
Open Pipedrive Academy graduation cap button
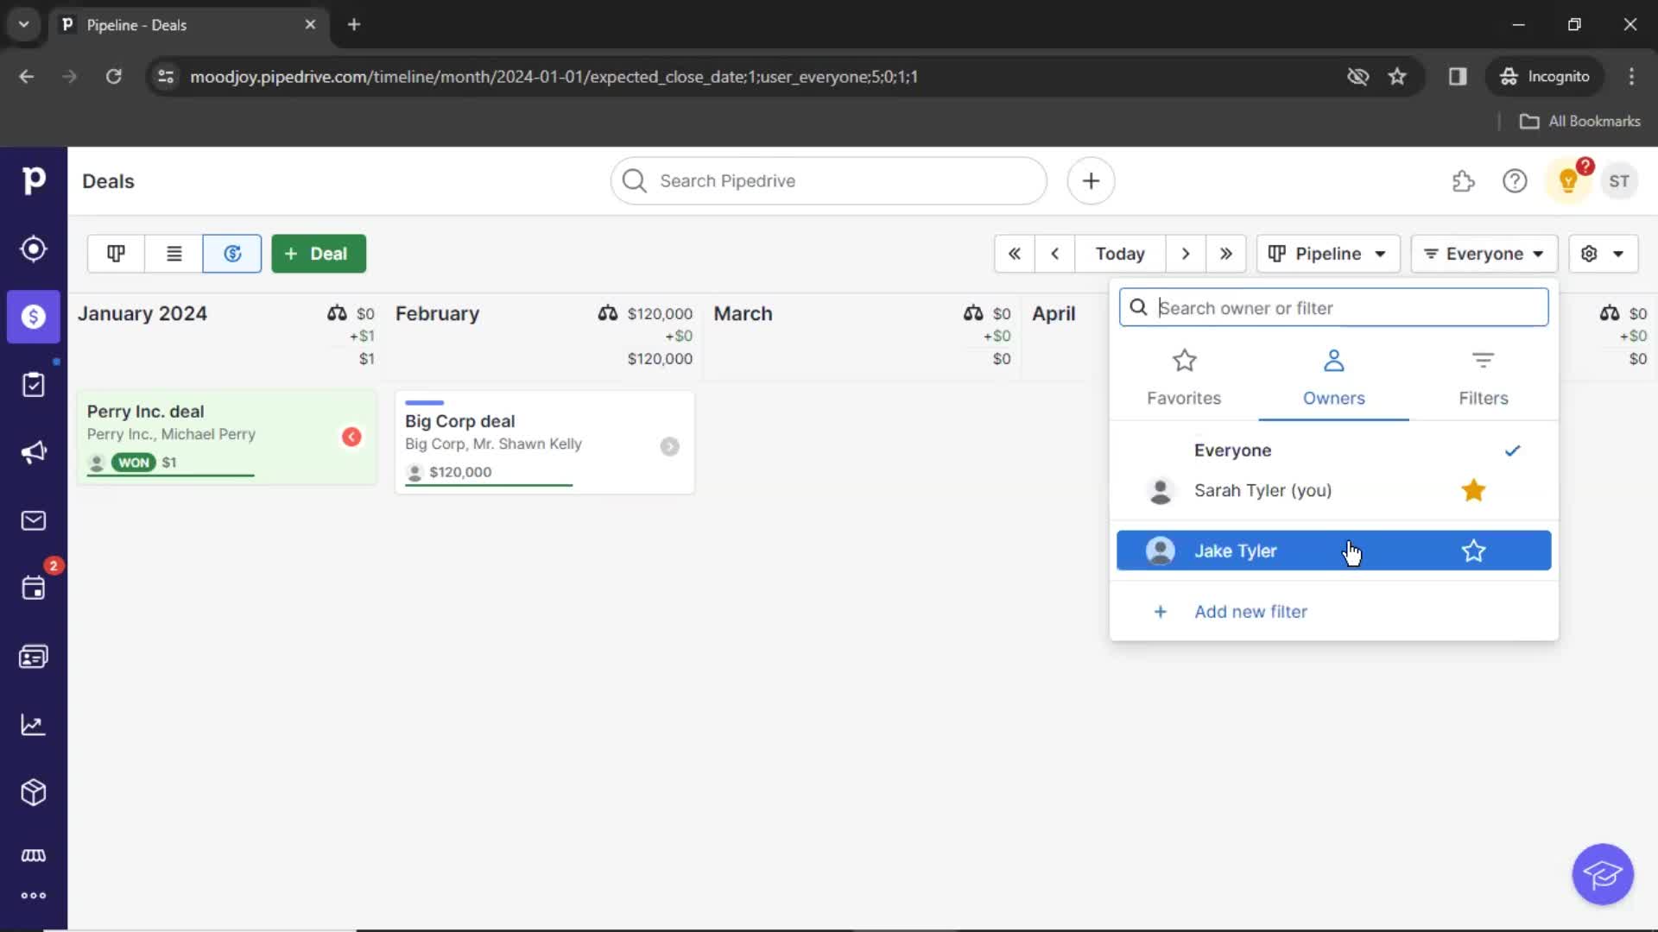[x=1603, y=874]
